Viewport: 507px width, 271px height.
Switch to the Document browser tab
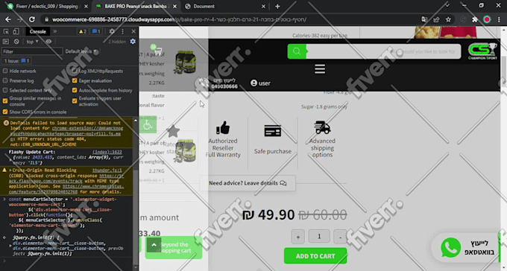tap(225, 6)
